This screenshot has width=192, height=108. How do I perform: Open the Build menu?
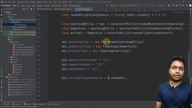tap(46, 2)
